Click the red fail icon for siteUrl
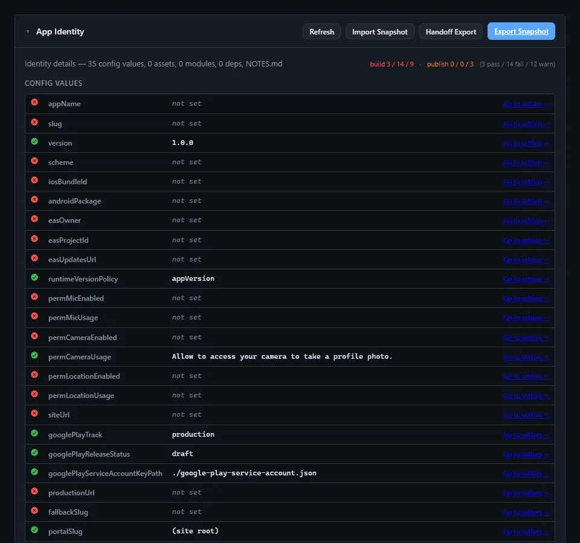Image resolution: width=580 pixels, height=543 pixels. click(x=34, y=413)
